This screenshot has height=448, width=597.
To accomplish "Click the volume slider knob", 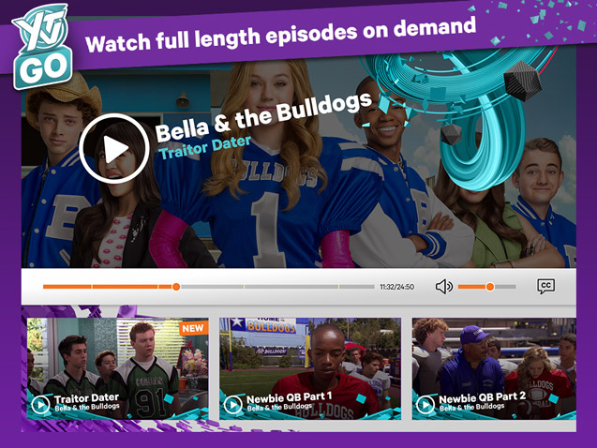I will [490, 287].
